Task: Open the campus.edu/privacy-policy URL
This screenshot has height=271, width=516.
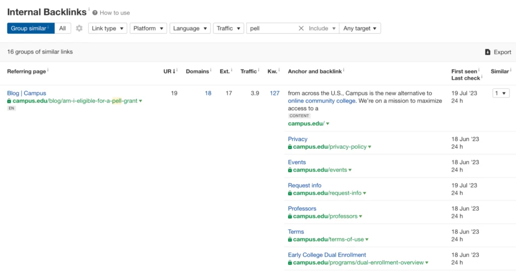Action: pos(330,147)
